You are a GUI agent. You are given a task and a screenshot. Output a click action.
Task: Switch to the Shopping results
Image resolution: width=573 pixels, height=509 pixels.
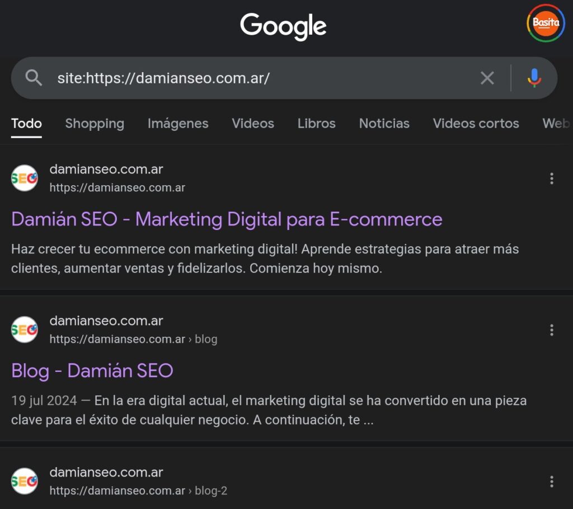click(94, 124)
